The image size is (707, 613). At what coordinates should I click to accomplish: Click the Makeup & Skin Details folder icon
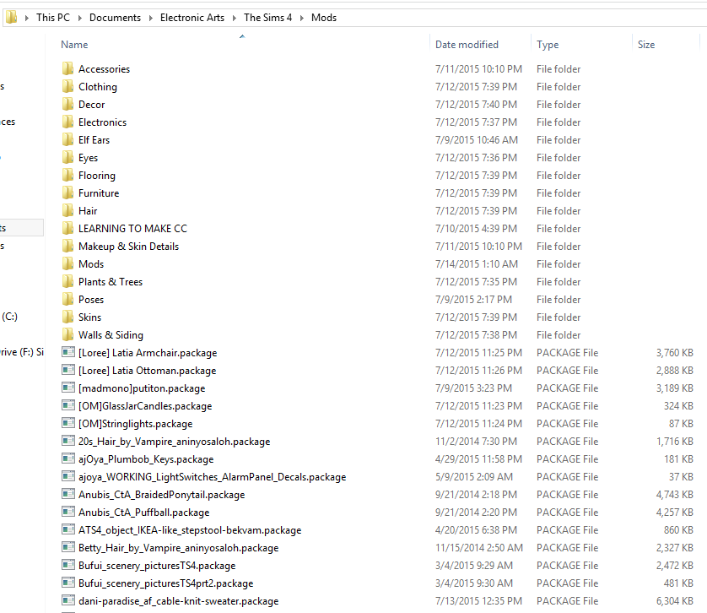[68, 246]
